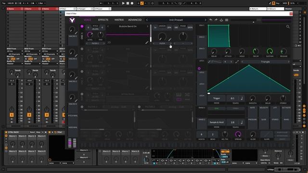The width and height of the screenshot is (308, 173).
Task: Open OSC 1 FILTER 1 routing selector
Action: click(95, 43)
